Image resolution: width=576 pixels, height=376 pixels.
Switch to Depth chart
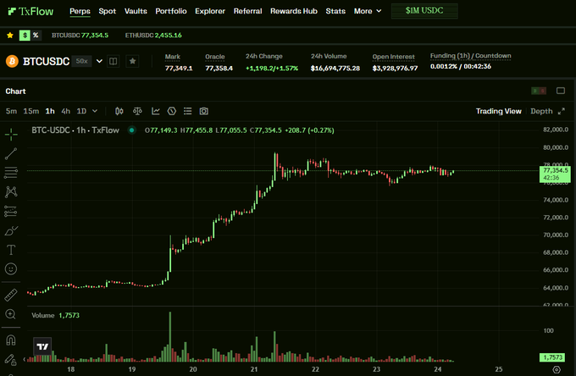(x=541, y=111)
